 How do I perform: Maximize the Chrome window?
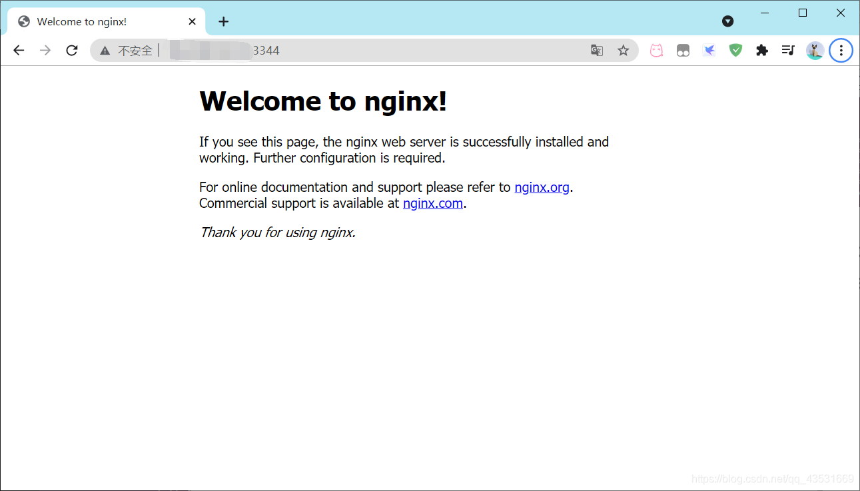tap(803, 13)
